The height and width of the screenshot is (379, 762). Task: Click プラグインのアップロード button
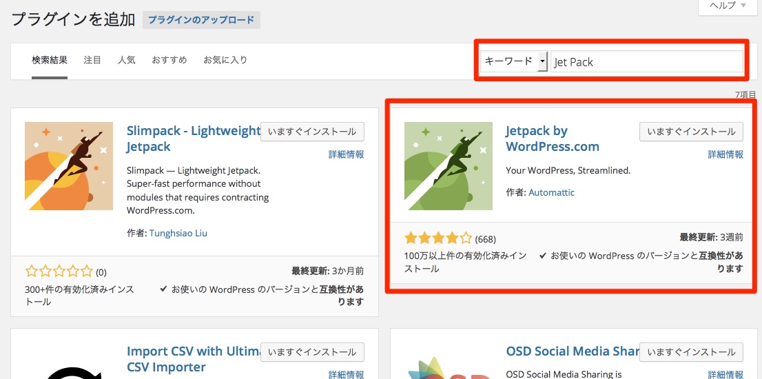pyautogui.click(x=201, y=20)
